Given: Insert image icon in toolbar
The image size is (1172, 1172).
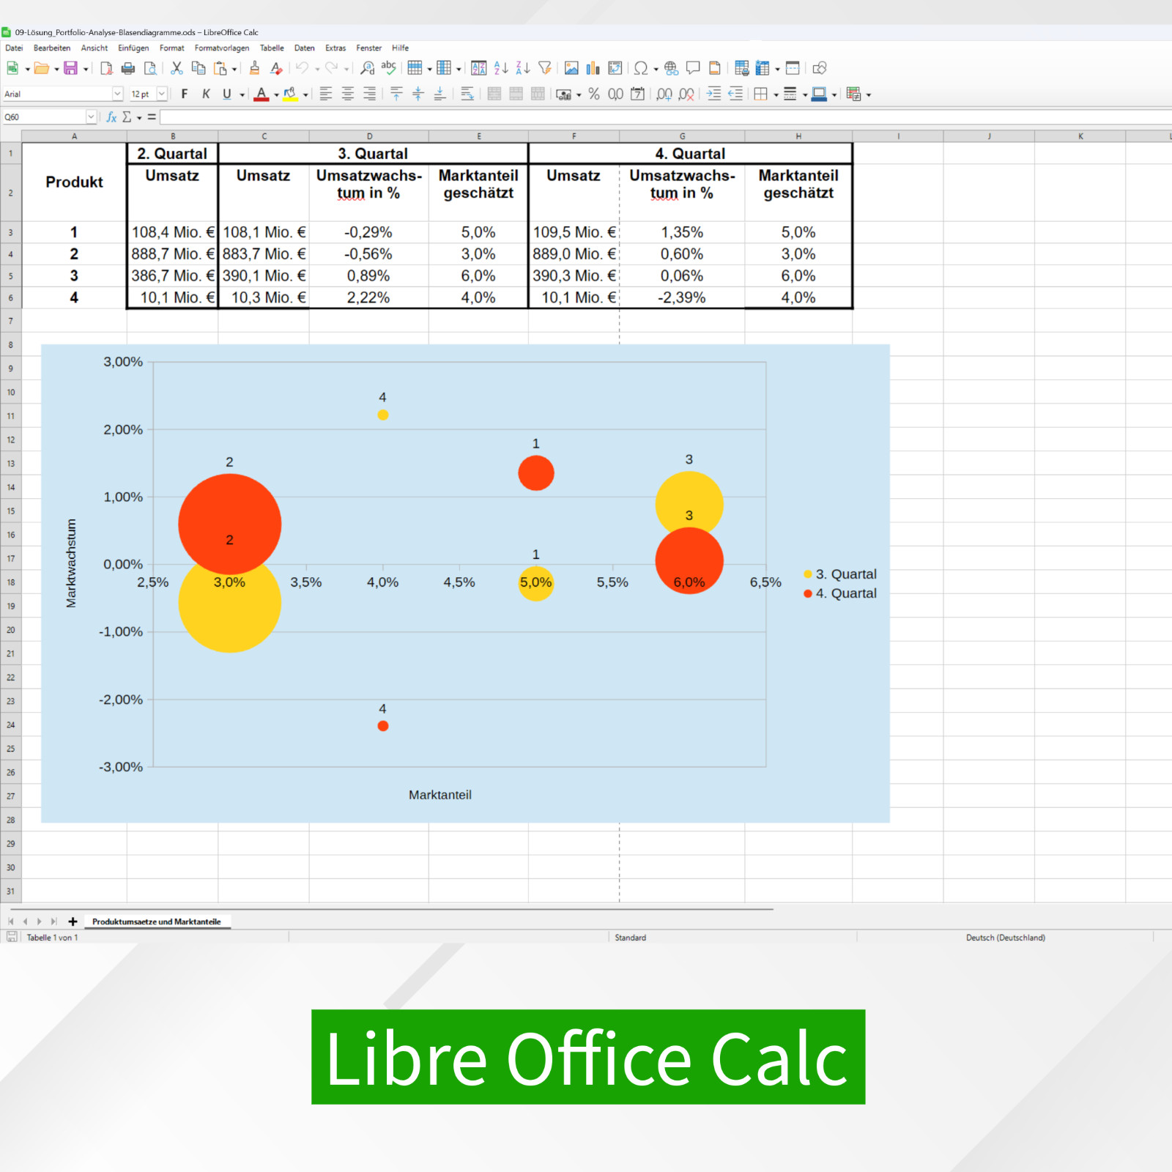Looking at the screenshot, I should [x=571, y=68].
